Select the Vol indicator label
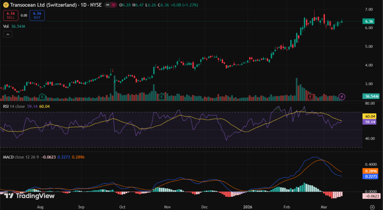This screenshot has height=210, width=383. [x=6, y=27]
